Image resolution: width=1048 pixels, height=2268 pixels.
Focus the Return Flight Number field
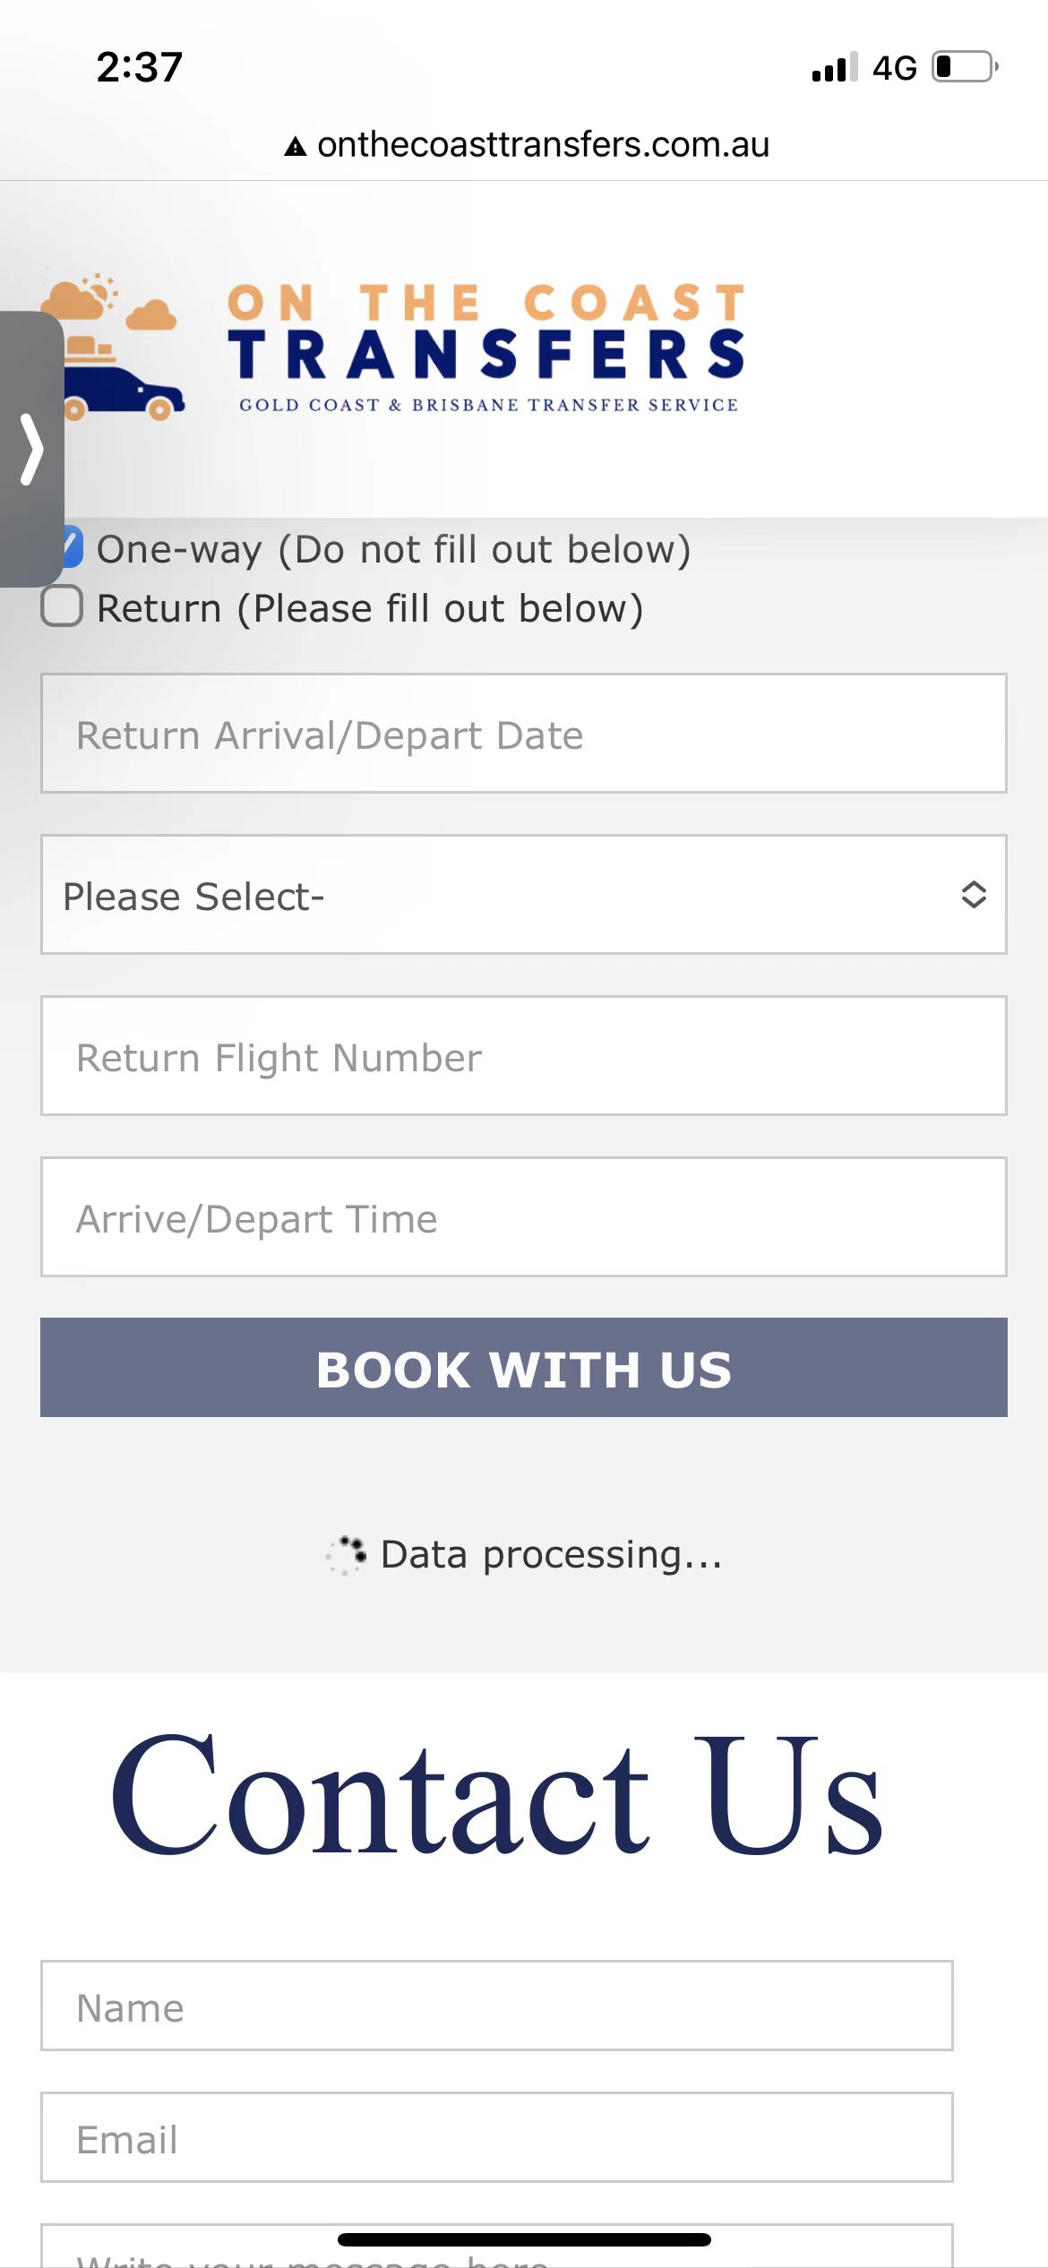[x=523, y=1056]
